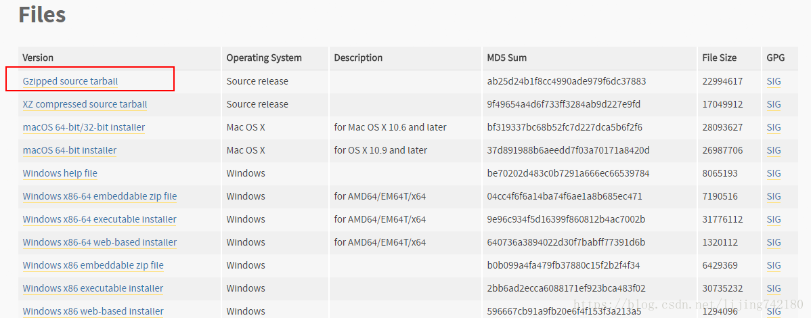Screen dimensions: 811x318
Task: Click description 'for Mac OS X 10.6 and later'
Action: (390, 127)
